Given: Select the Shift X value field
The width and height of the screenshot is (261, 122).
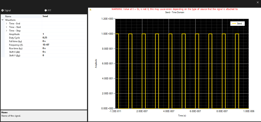Looking at the screenshot, I should click(x=64, y=52).
